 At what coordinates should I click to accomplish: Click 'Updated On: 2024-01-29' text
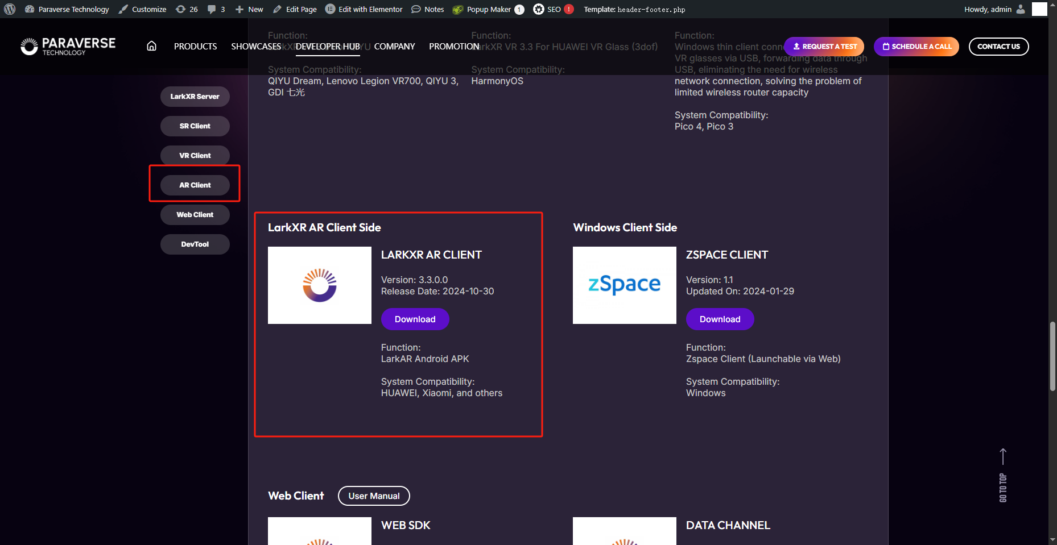click(740, 291)
